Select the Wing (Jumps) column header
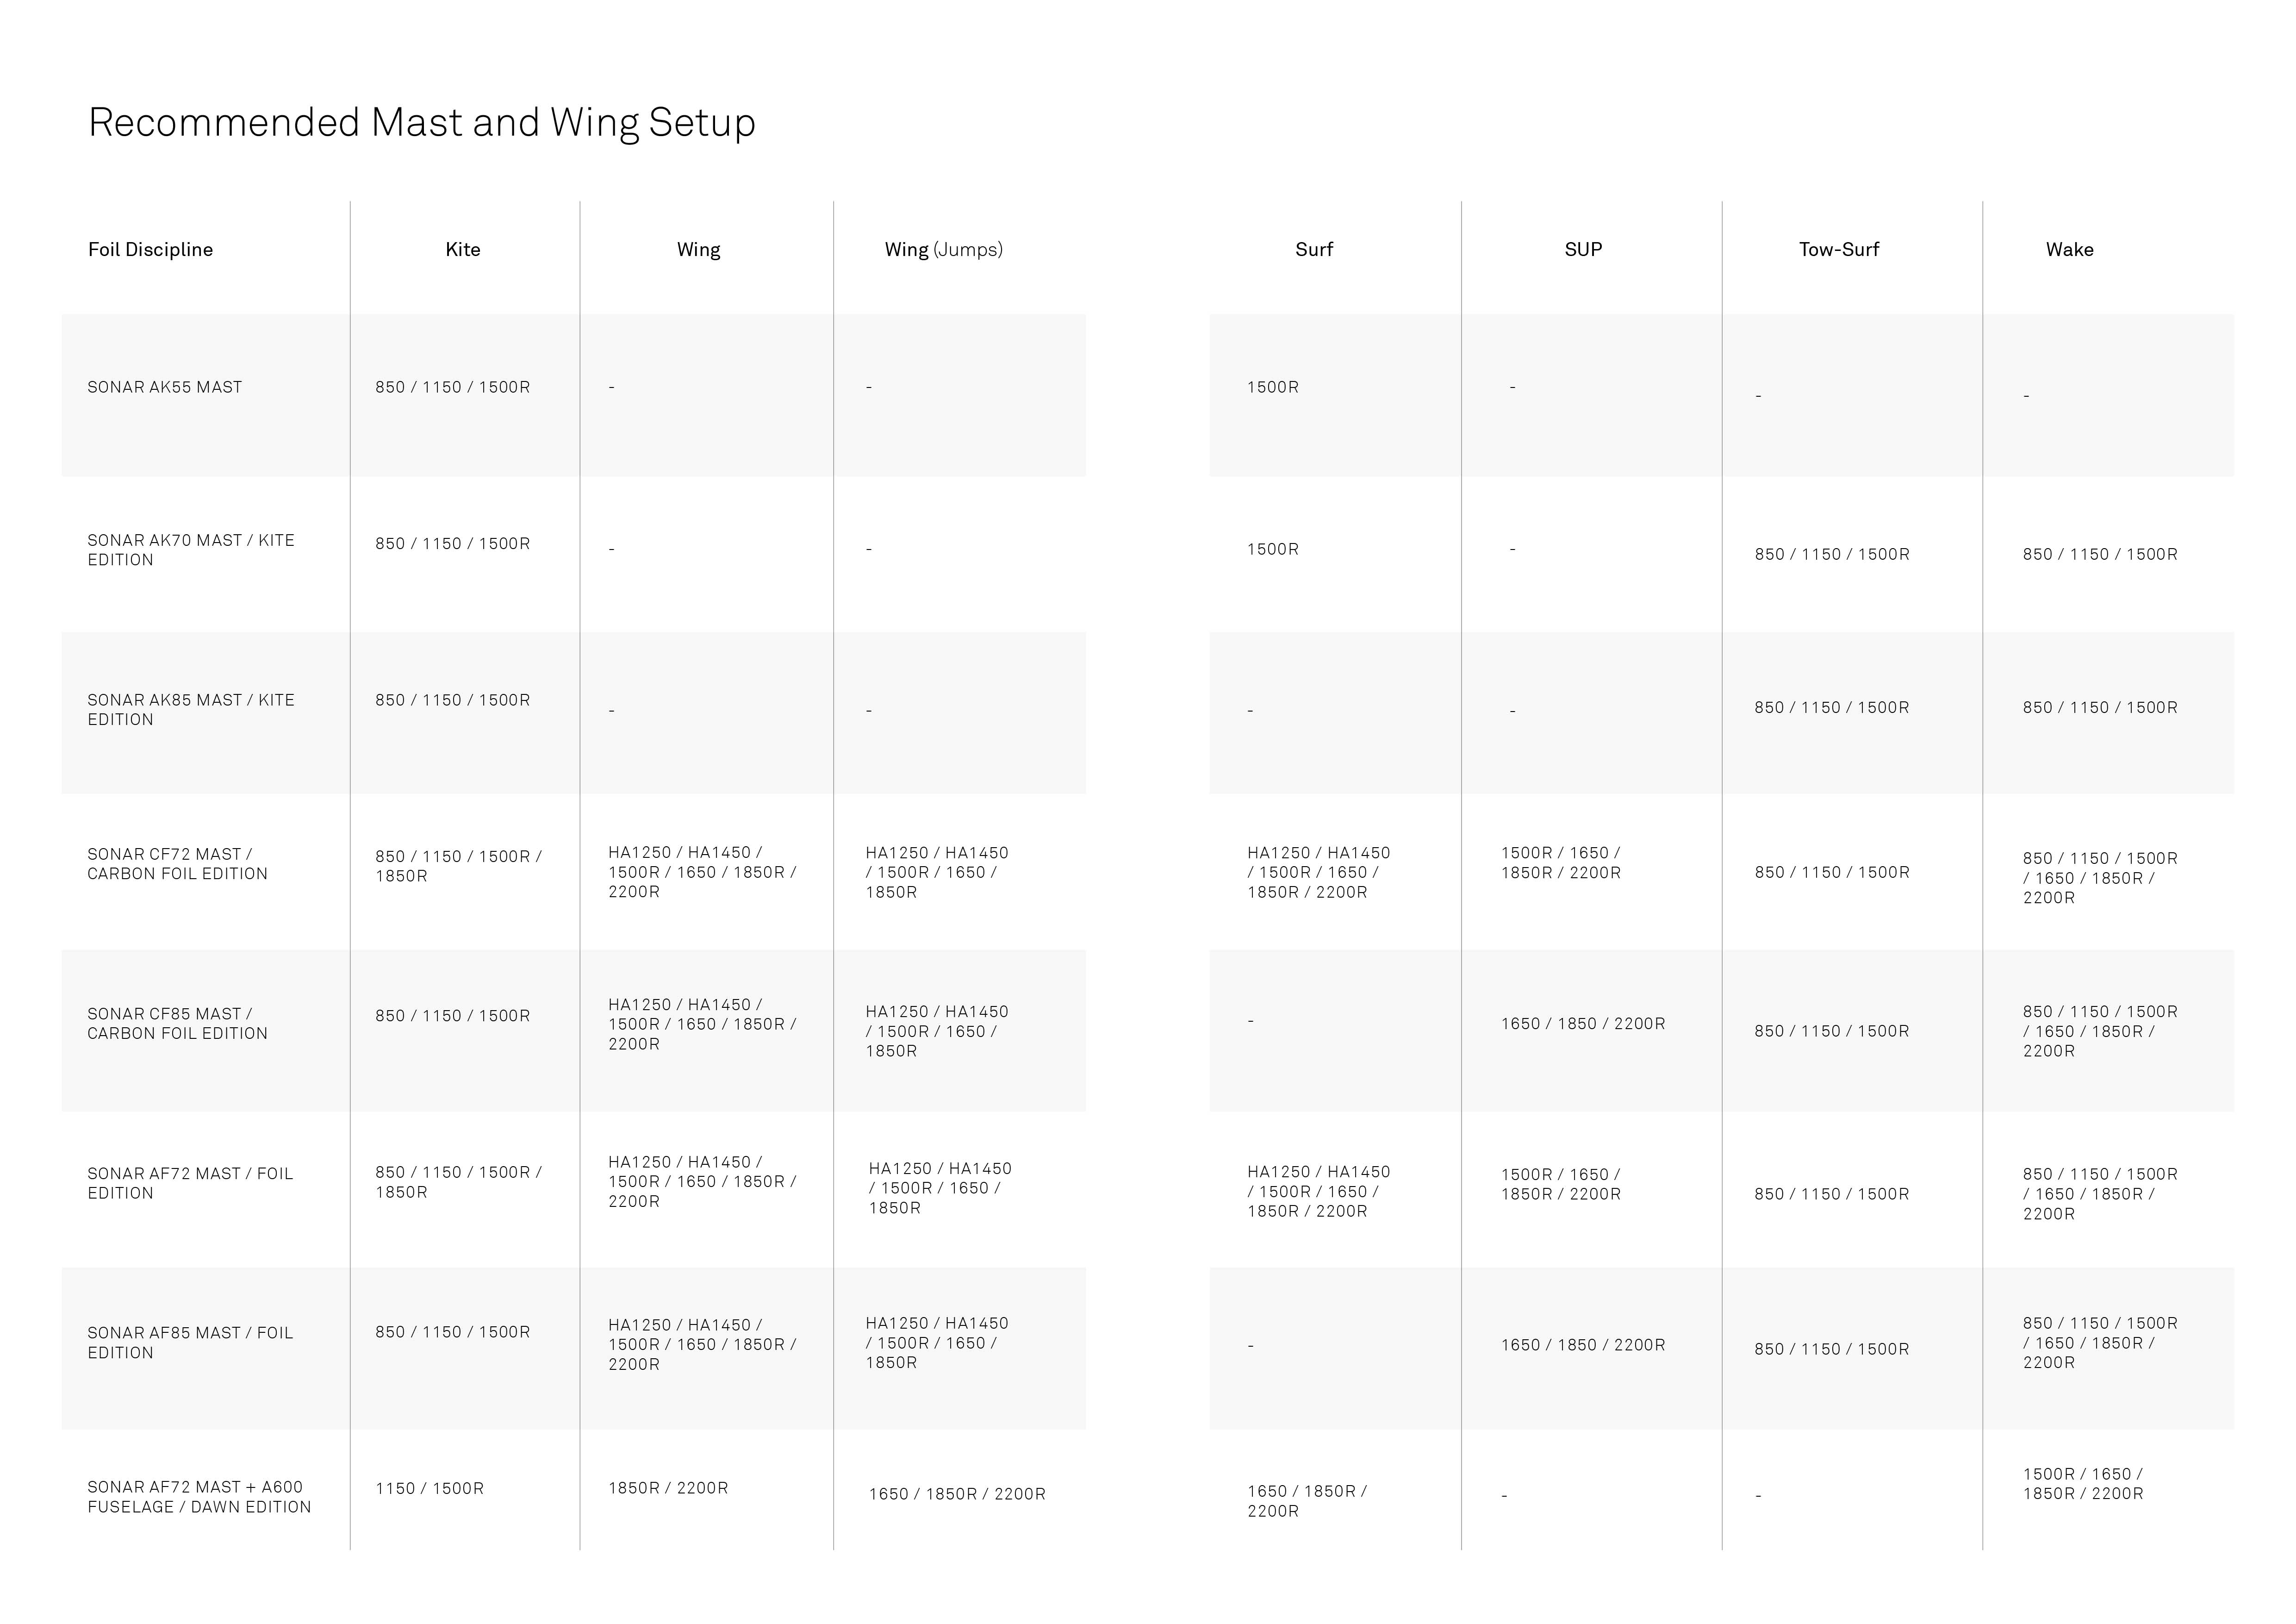The image size is (2296, 1624). click(943, 249)
